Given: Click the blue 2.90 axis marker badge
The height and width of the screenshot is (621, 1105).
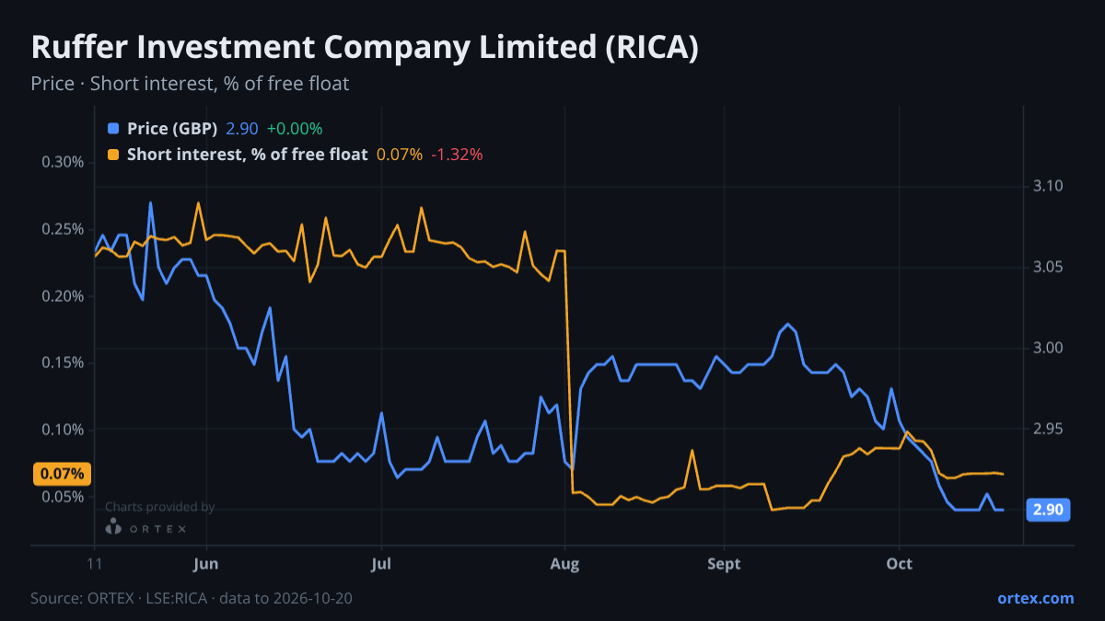Looking at the screenshot, I should pos(1048,510).
